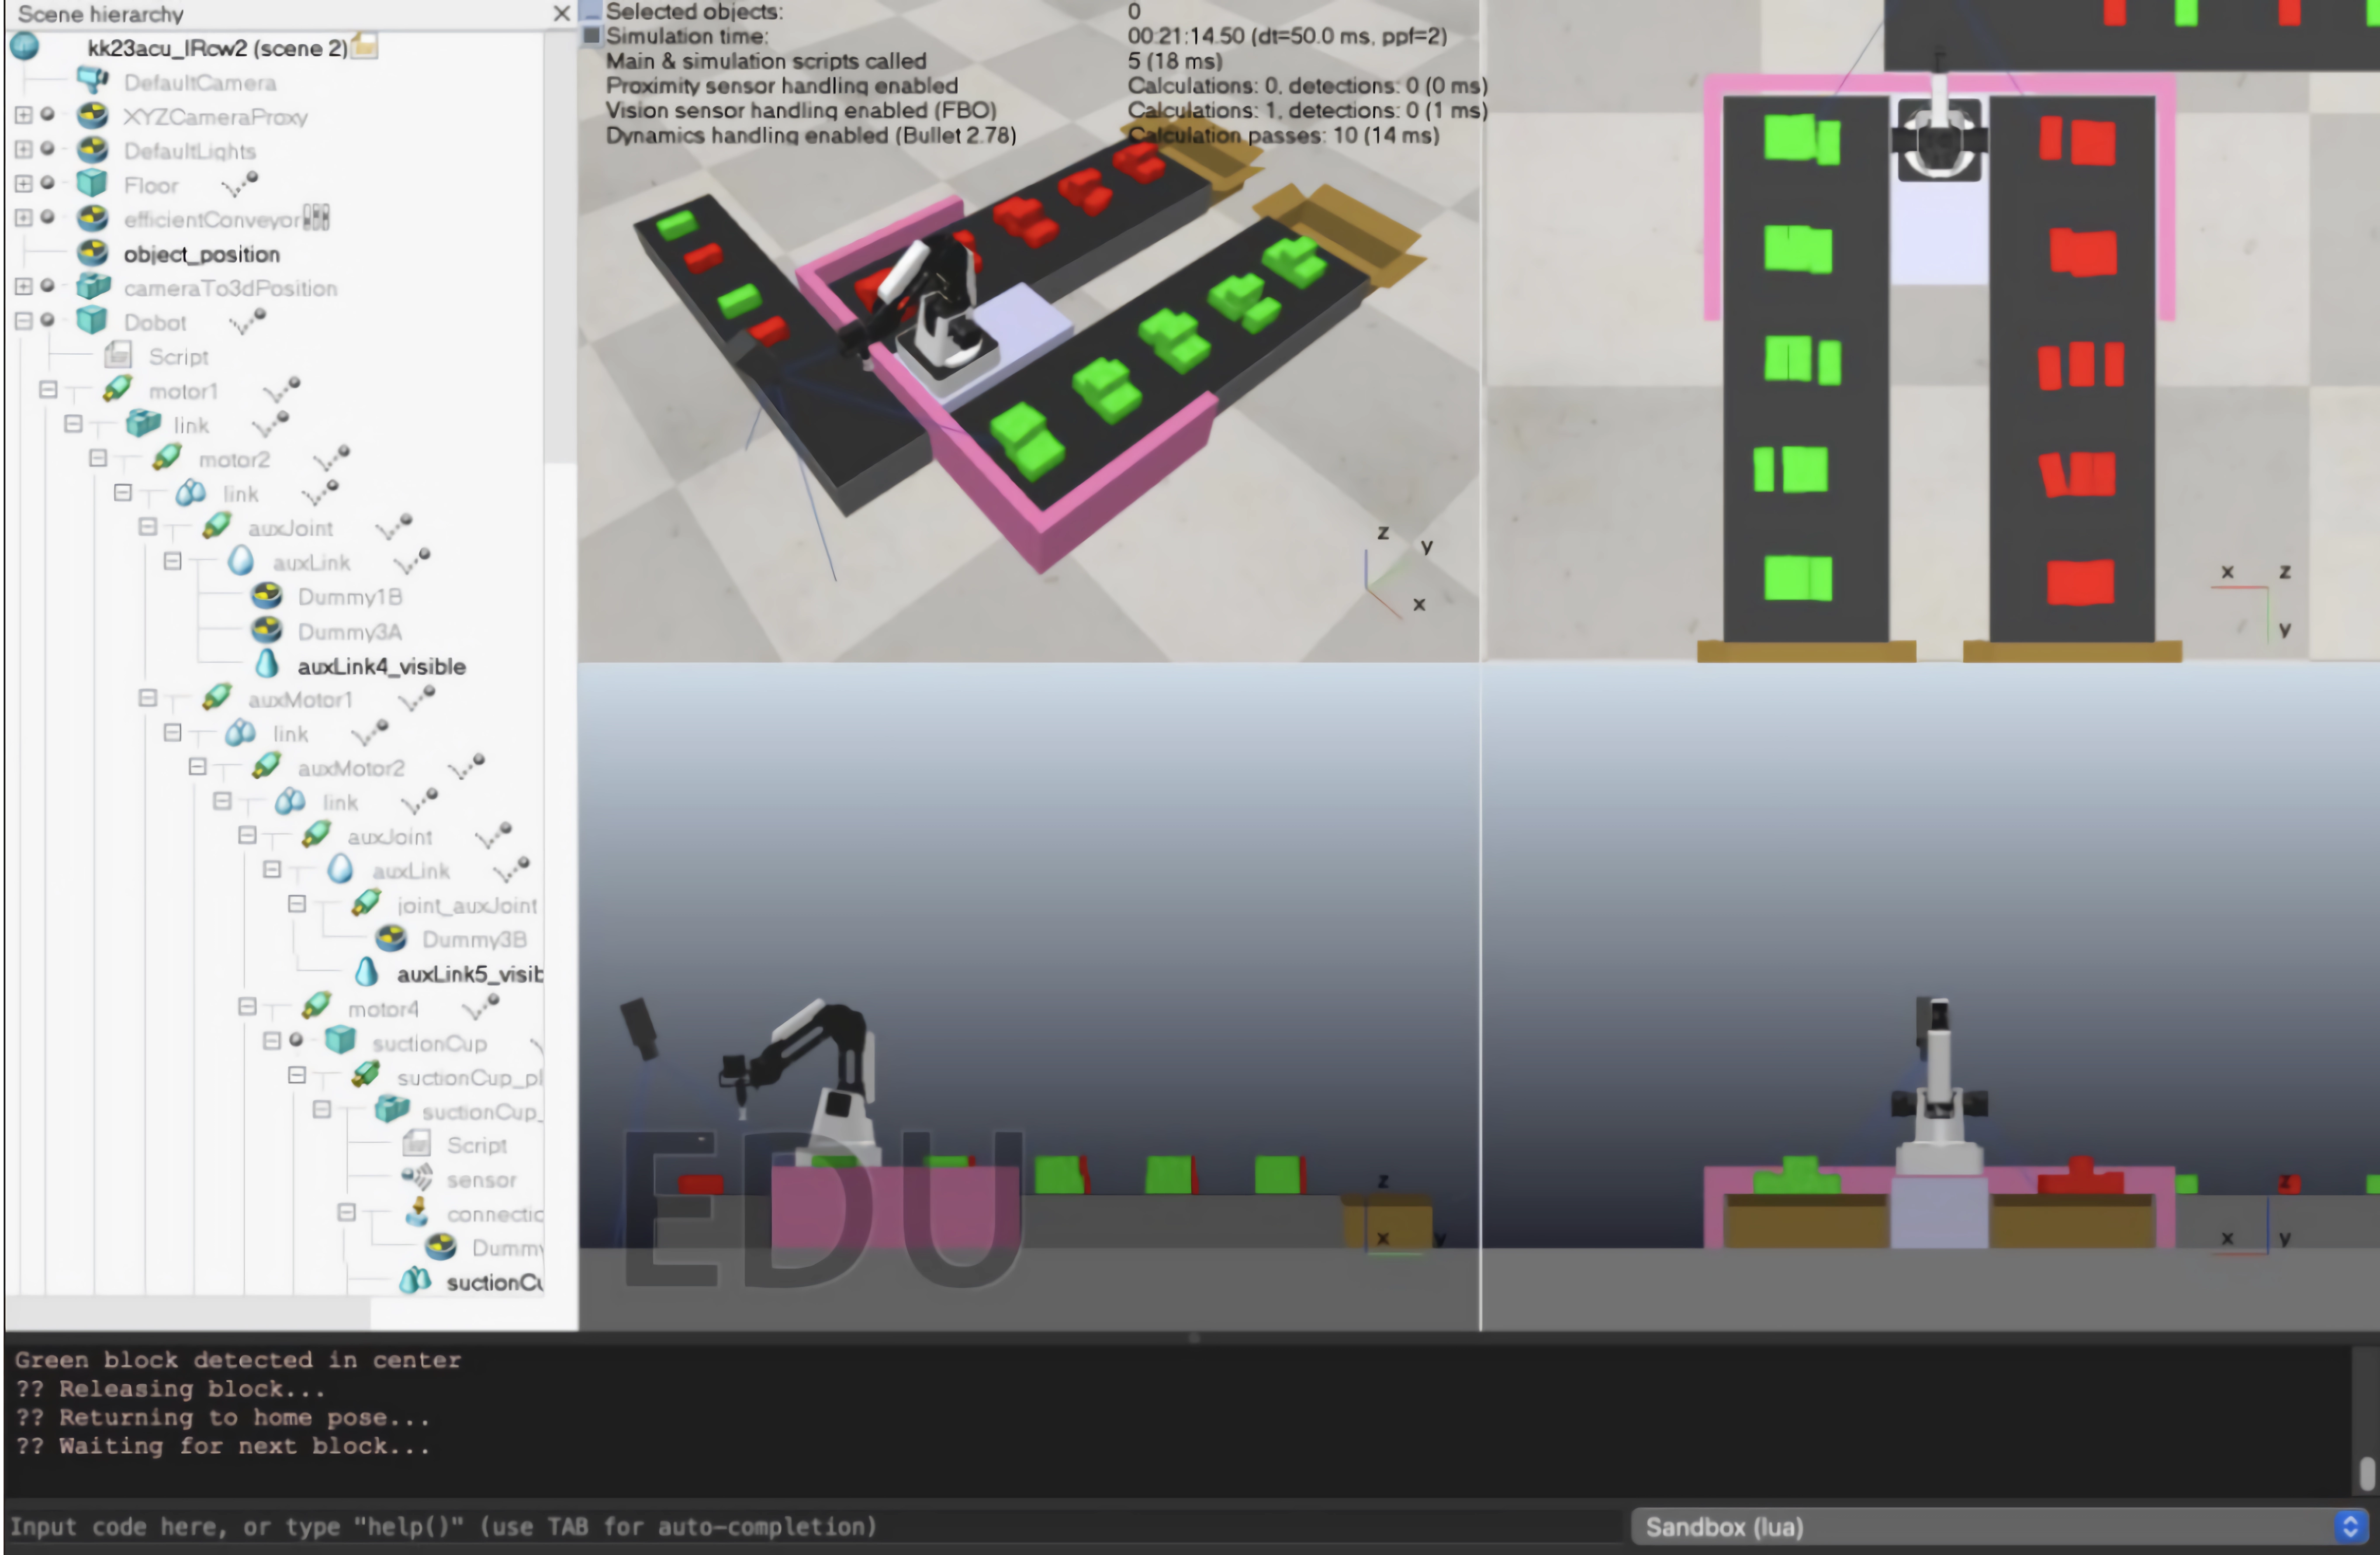Select the auxLink4_visible item in hierarchy
This screenshot has height=1555, width=2380.
(382, 666)
